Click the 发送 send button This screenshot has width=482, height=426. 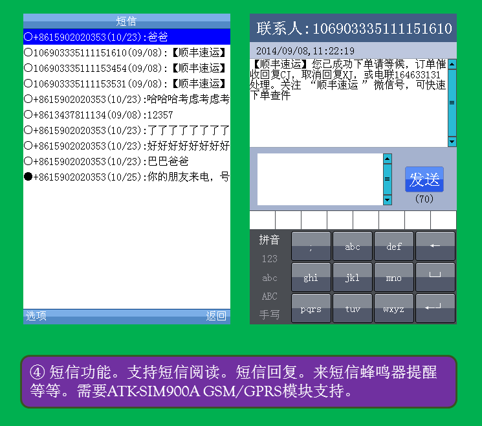[424, 179]
